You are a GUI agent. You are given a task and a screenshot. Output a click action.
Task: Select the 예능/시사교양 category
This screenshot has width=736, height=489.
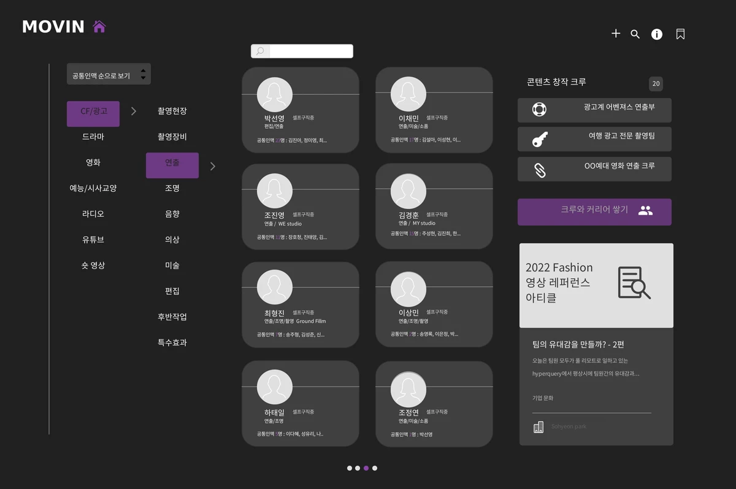pos(93,188)
